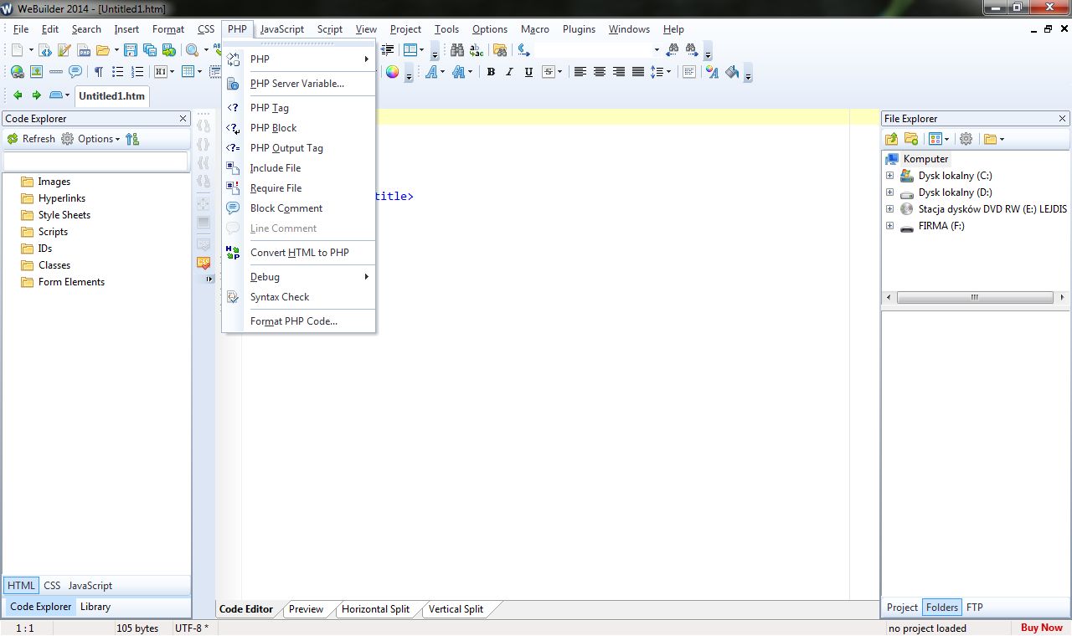Click the Background Color paint bucket icon
Screen dimensions: 1072x636
click(733, 72)
